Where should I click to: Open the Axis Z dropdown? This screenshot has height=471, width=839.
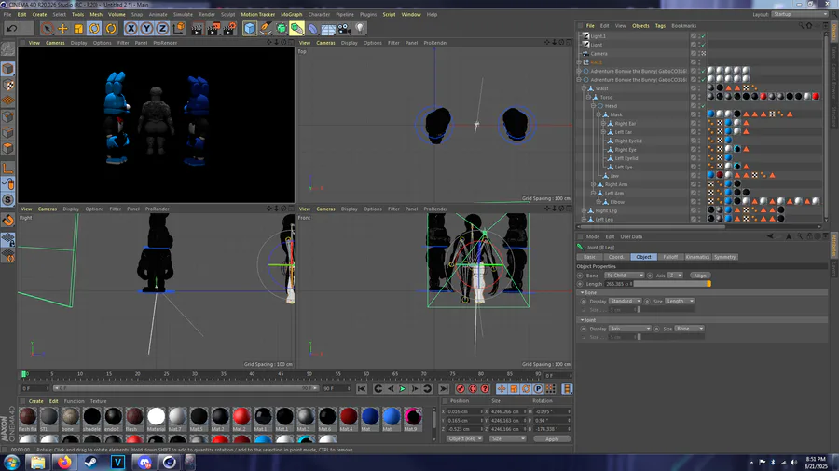click(675, 276)
